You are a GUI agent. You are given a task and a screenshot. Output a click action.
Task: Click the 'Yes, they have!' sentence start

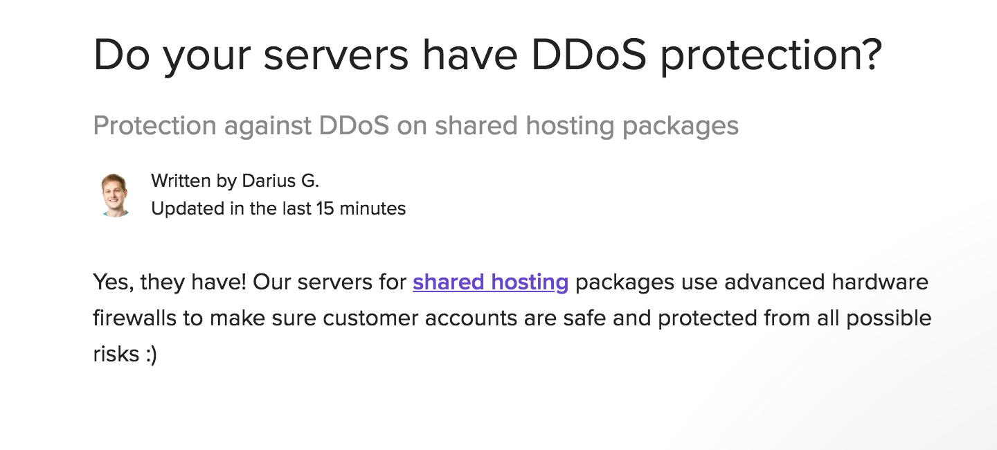tap(170, 282)
